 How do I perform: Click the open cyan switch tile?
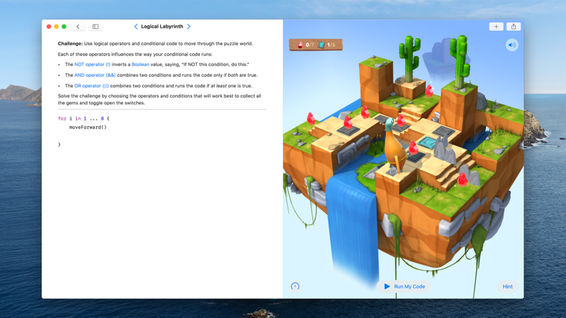point(428,142)
